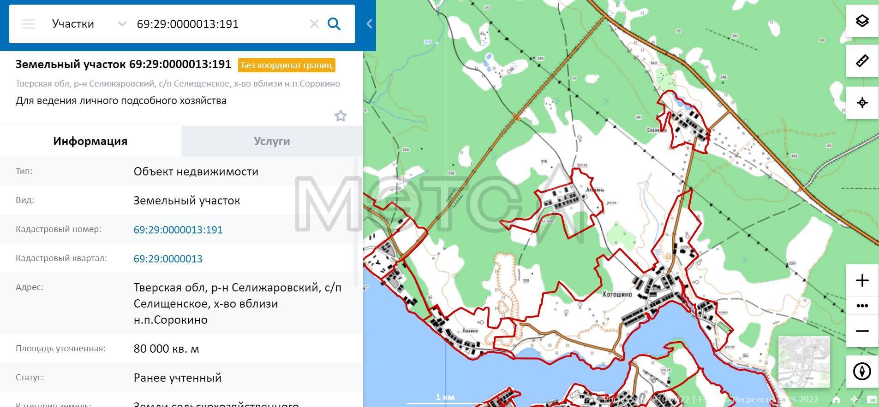879x407 pixels.
Task: Activate the ruler measurement tool
Action: click(x=862, y=61)
